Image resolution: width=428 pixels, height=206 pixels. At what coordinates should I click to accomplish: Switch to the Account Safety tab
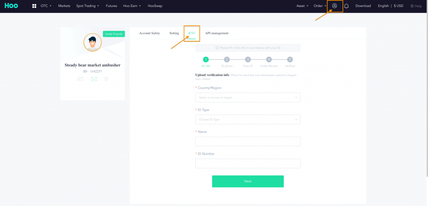pyautogui.click(x=149, y=33)
